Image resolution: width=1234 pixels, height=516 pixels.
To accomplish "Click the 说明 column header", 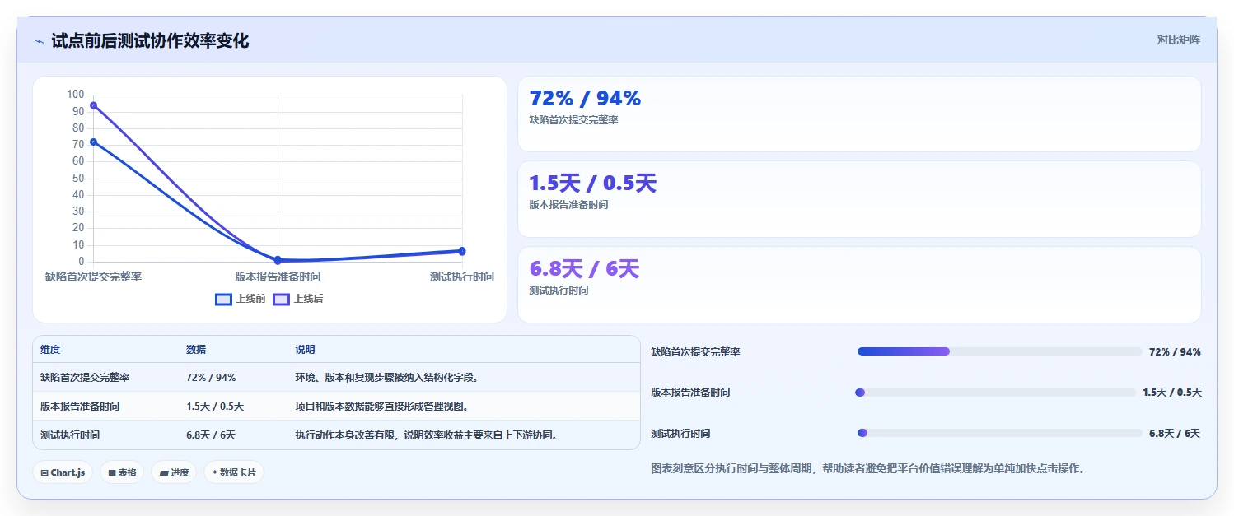I will coord(305,350).
